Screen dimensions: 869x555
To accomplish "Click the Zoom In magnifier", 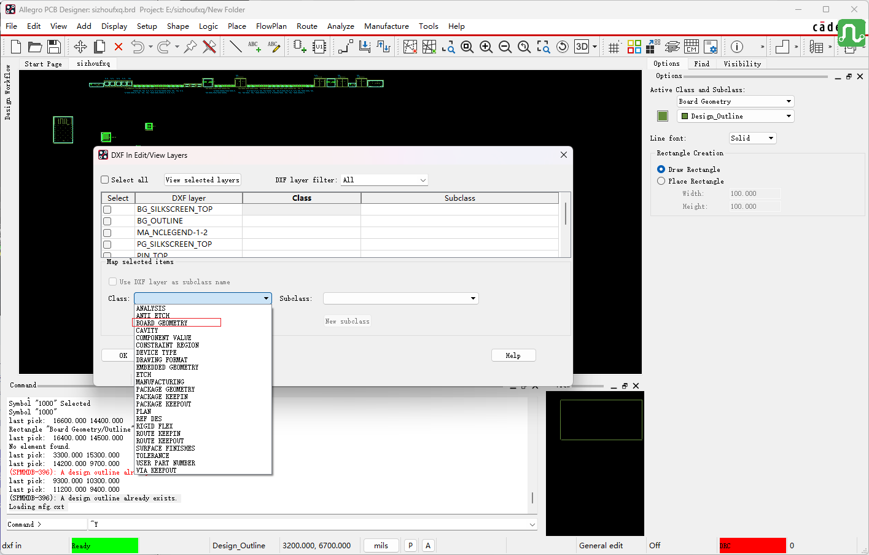I will (x=486, y=47).
